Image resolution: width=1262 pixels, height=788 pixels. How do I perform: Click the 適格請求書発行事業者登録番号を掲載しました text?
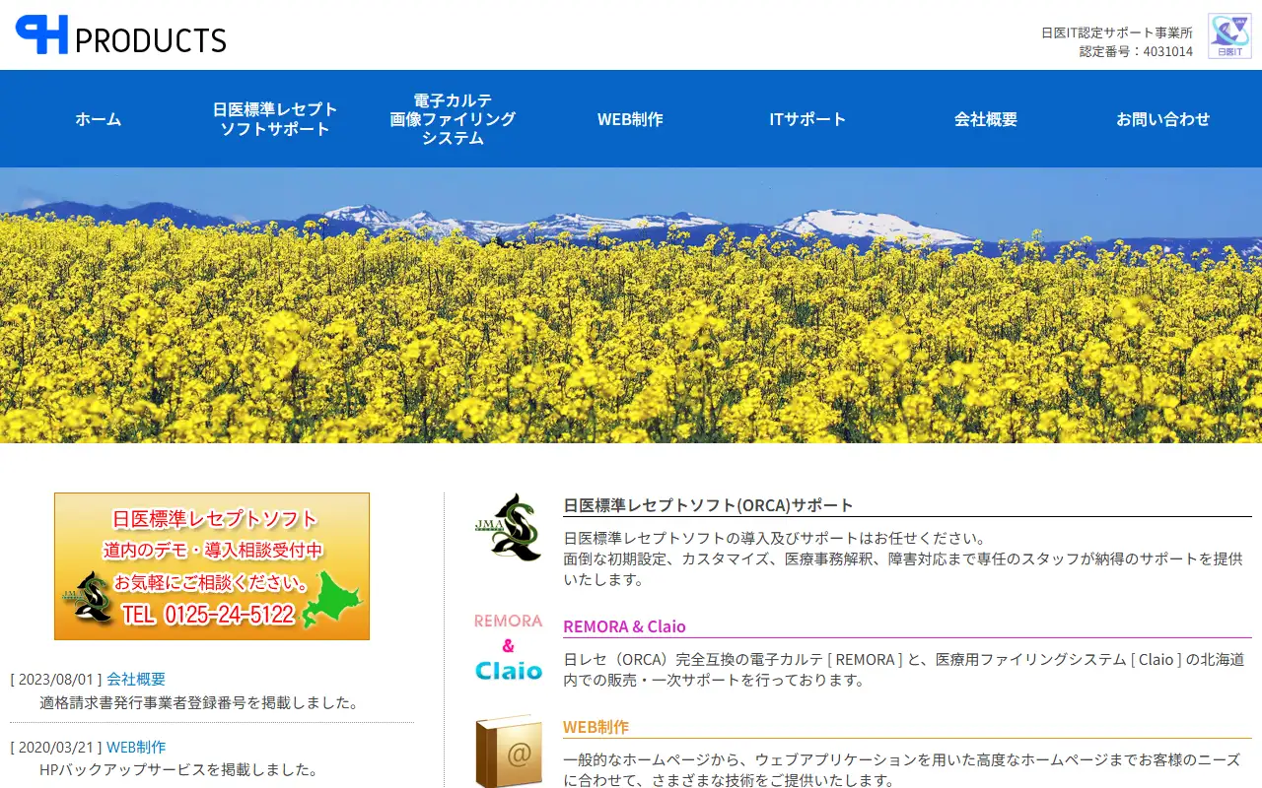199,703
